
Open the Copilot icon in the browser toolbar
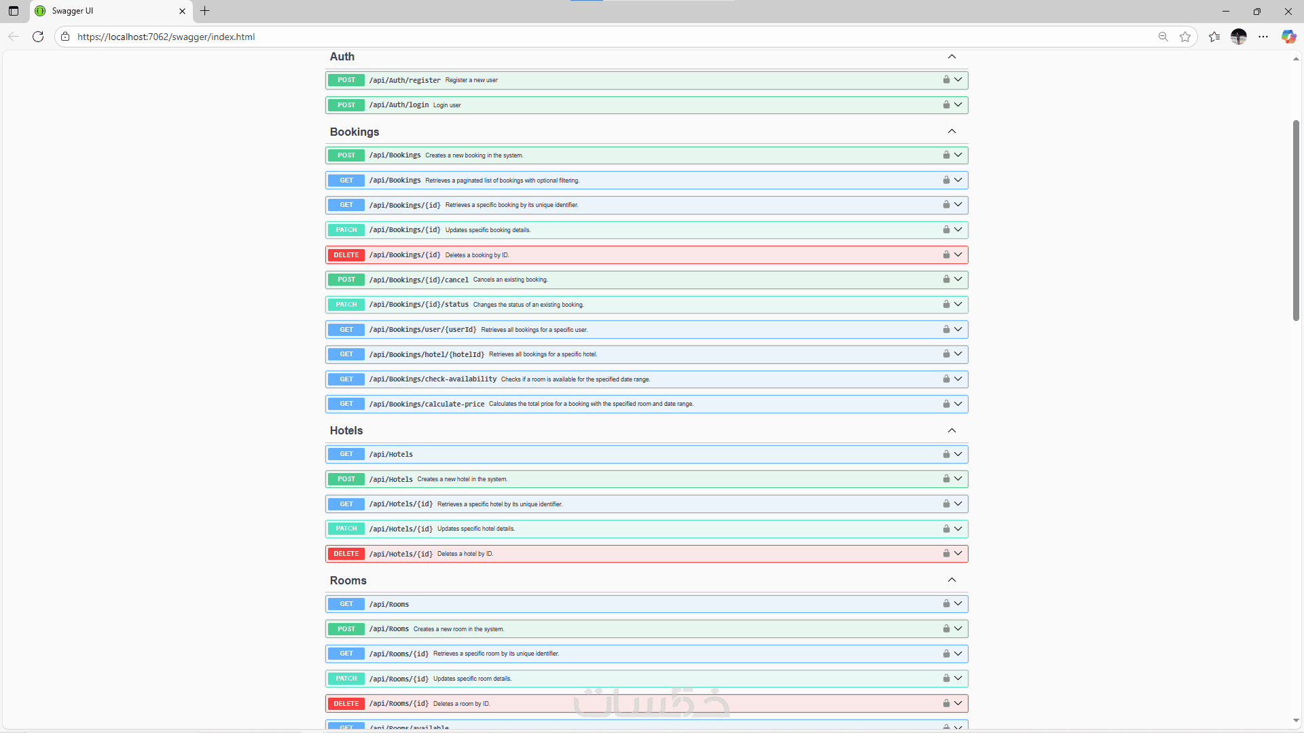[1288, 37]
